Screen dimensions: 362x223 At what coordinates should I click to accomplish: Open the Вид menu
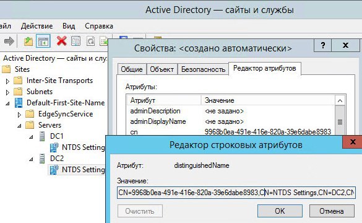[x=69, y=26]
